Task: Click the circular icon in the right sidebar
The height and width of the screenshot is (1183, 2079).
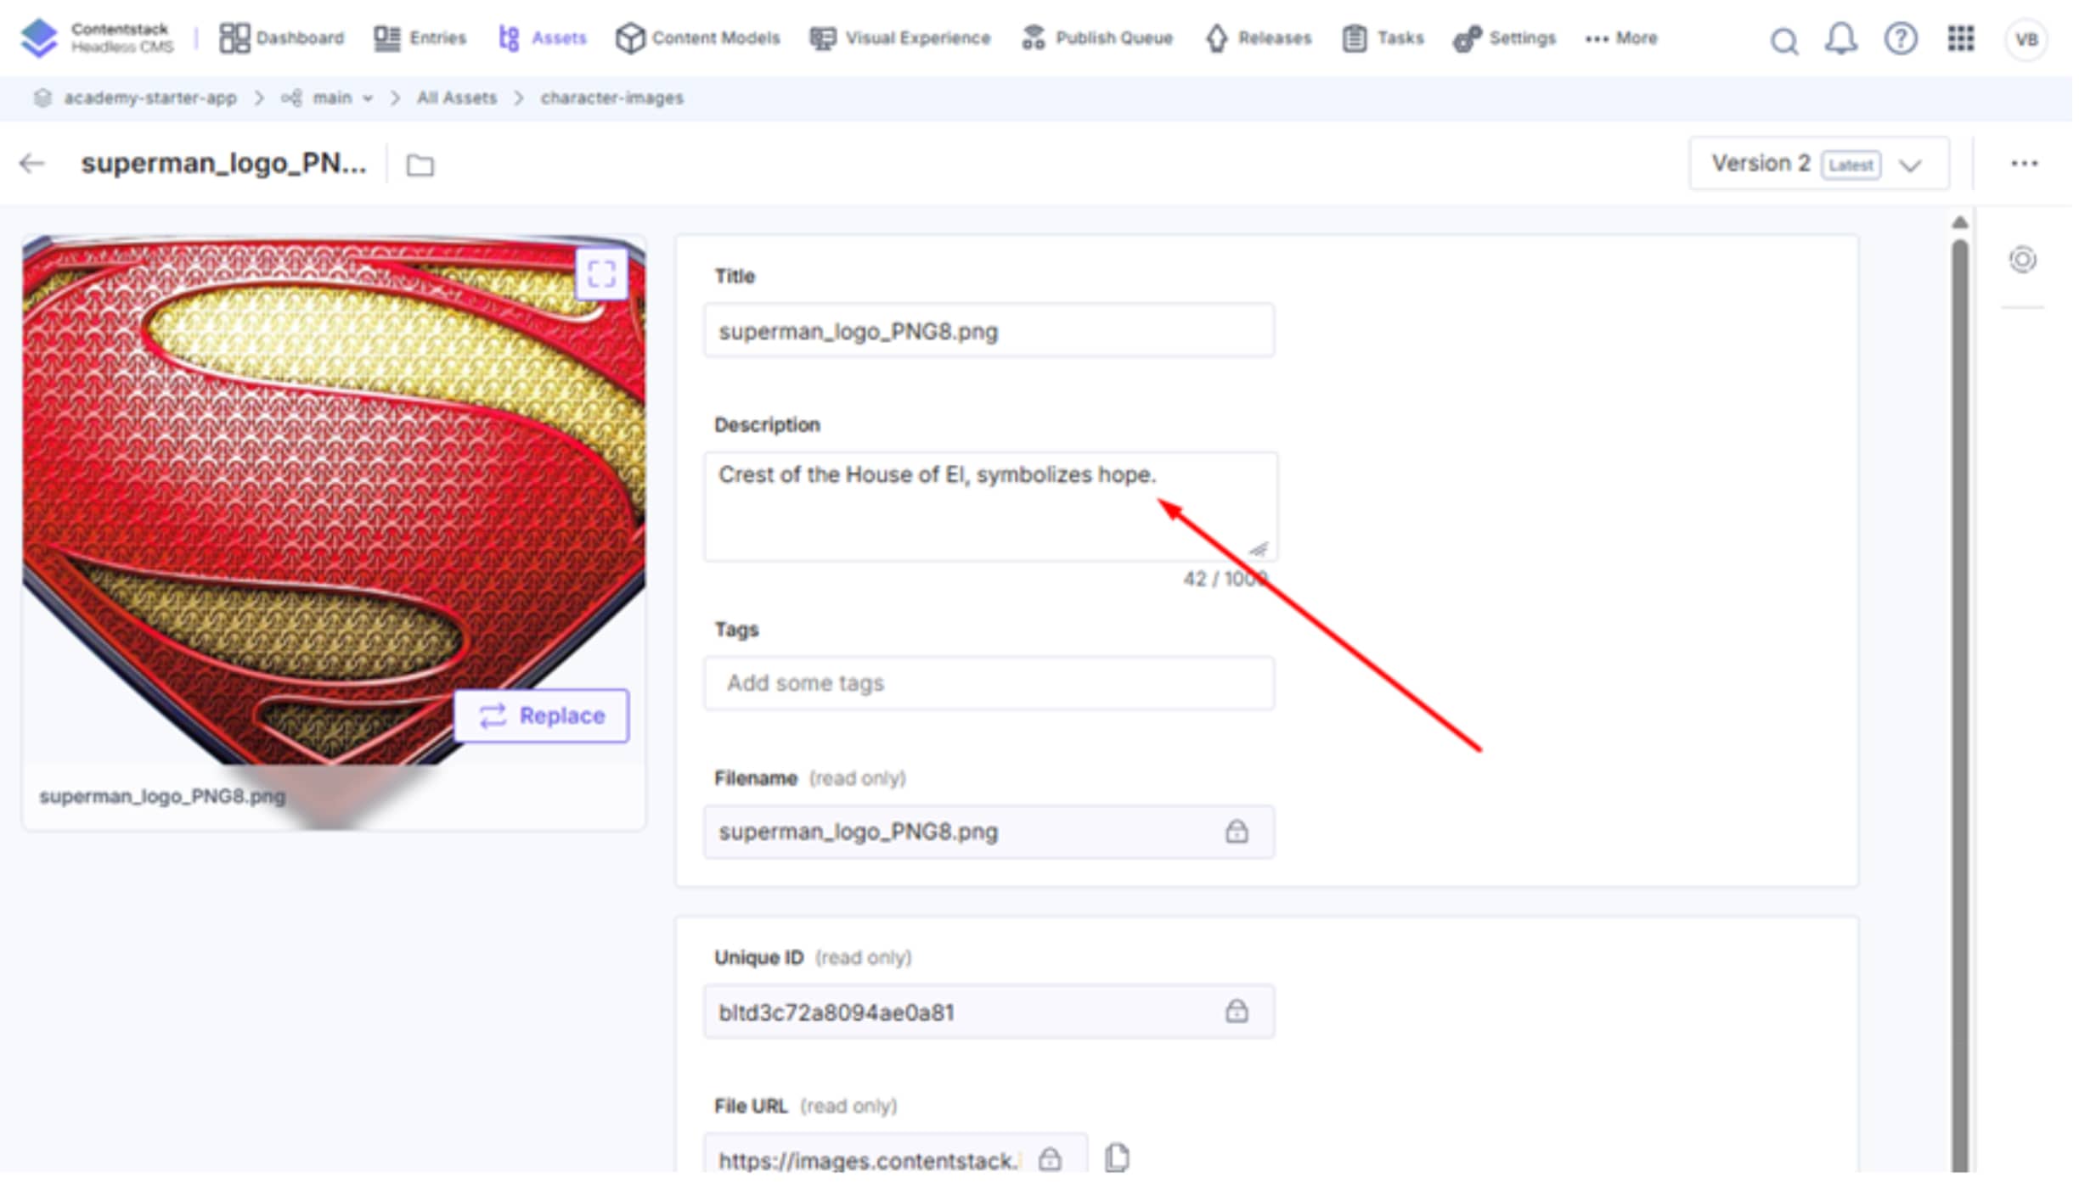Action: coord(2023,260)
